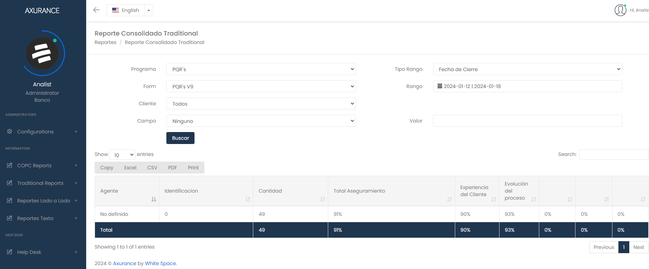Go to Next page
Image resolution: width=649 pixels, height=269 pixels.
(x=638, y=247)
